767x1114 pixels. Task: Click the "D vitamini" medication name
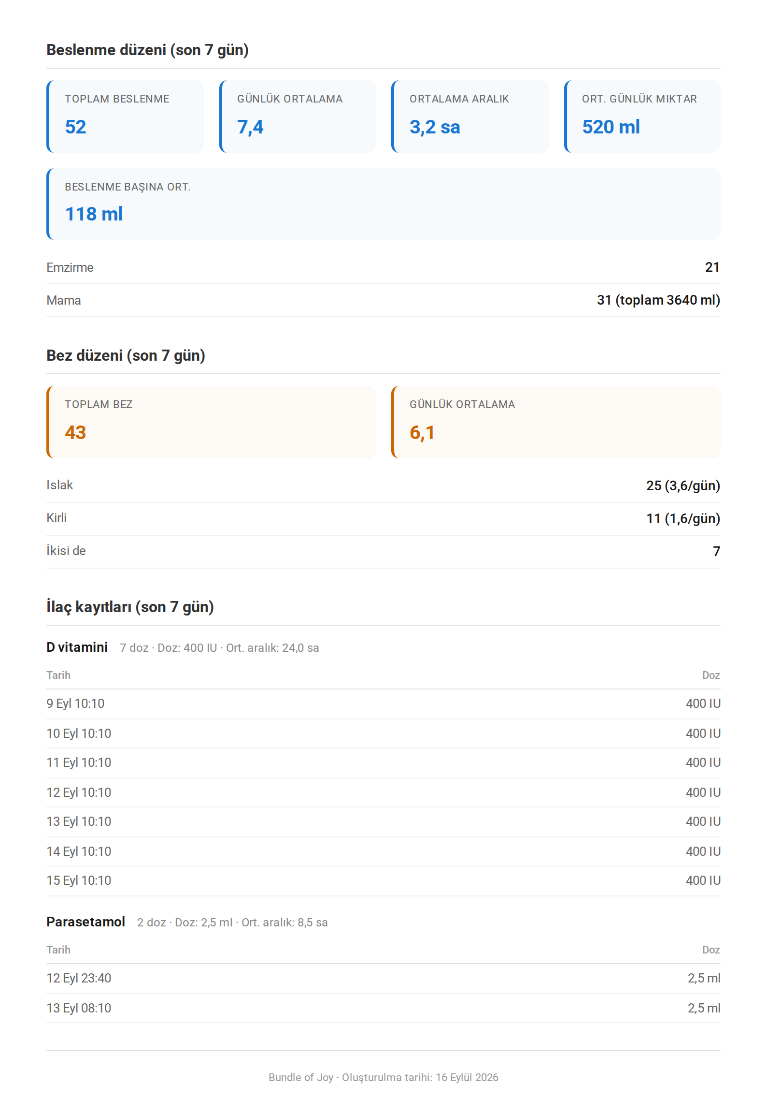point(77,647)
